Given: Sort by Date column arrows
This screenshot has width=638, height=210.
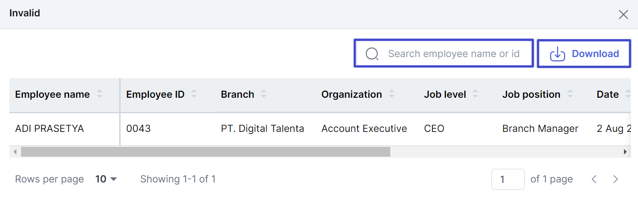Looking at the screenshot, I should click(627, 94).
